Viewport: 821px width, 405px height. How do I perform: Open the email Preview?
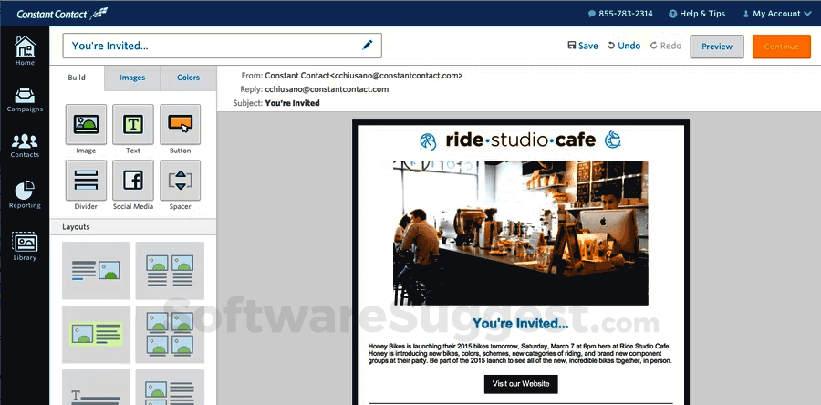click(x=717, y=47)
